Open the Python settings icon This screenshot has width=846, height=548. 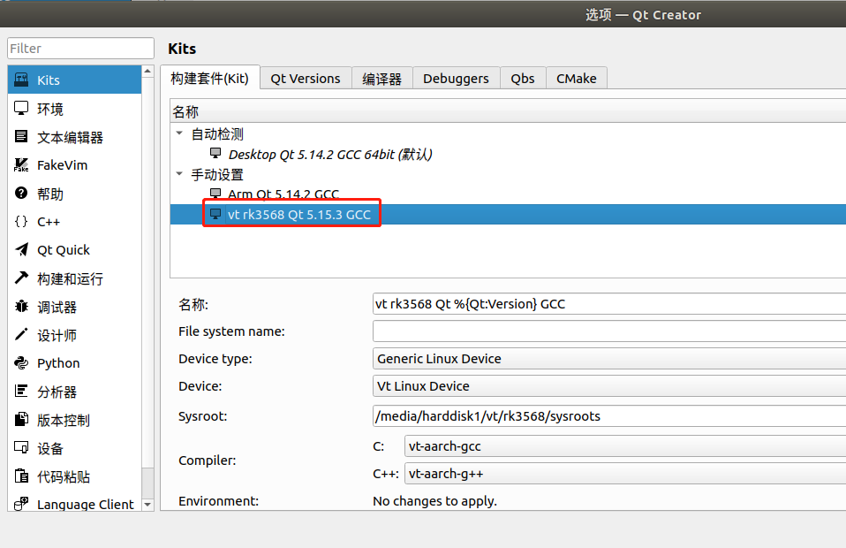[22, 363]
